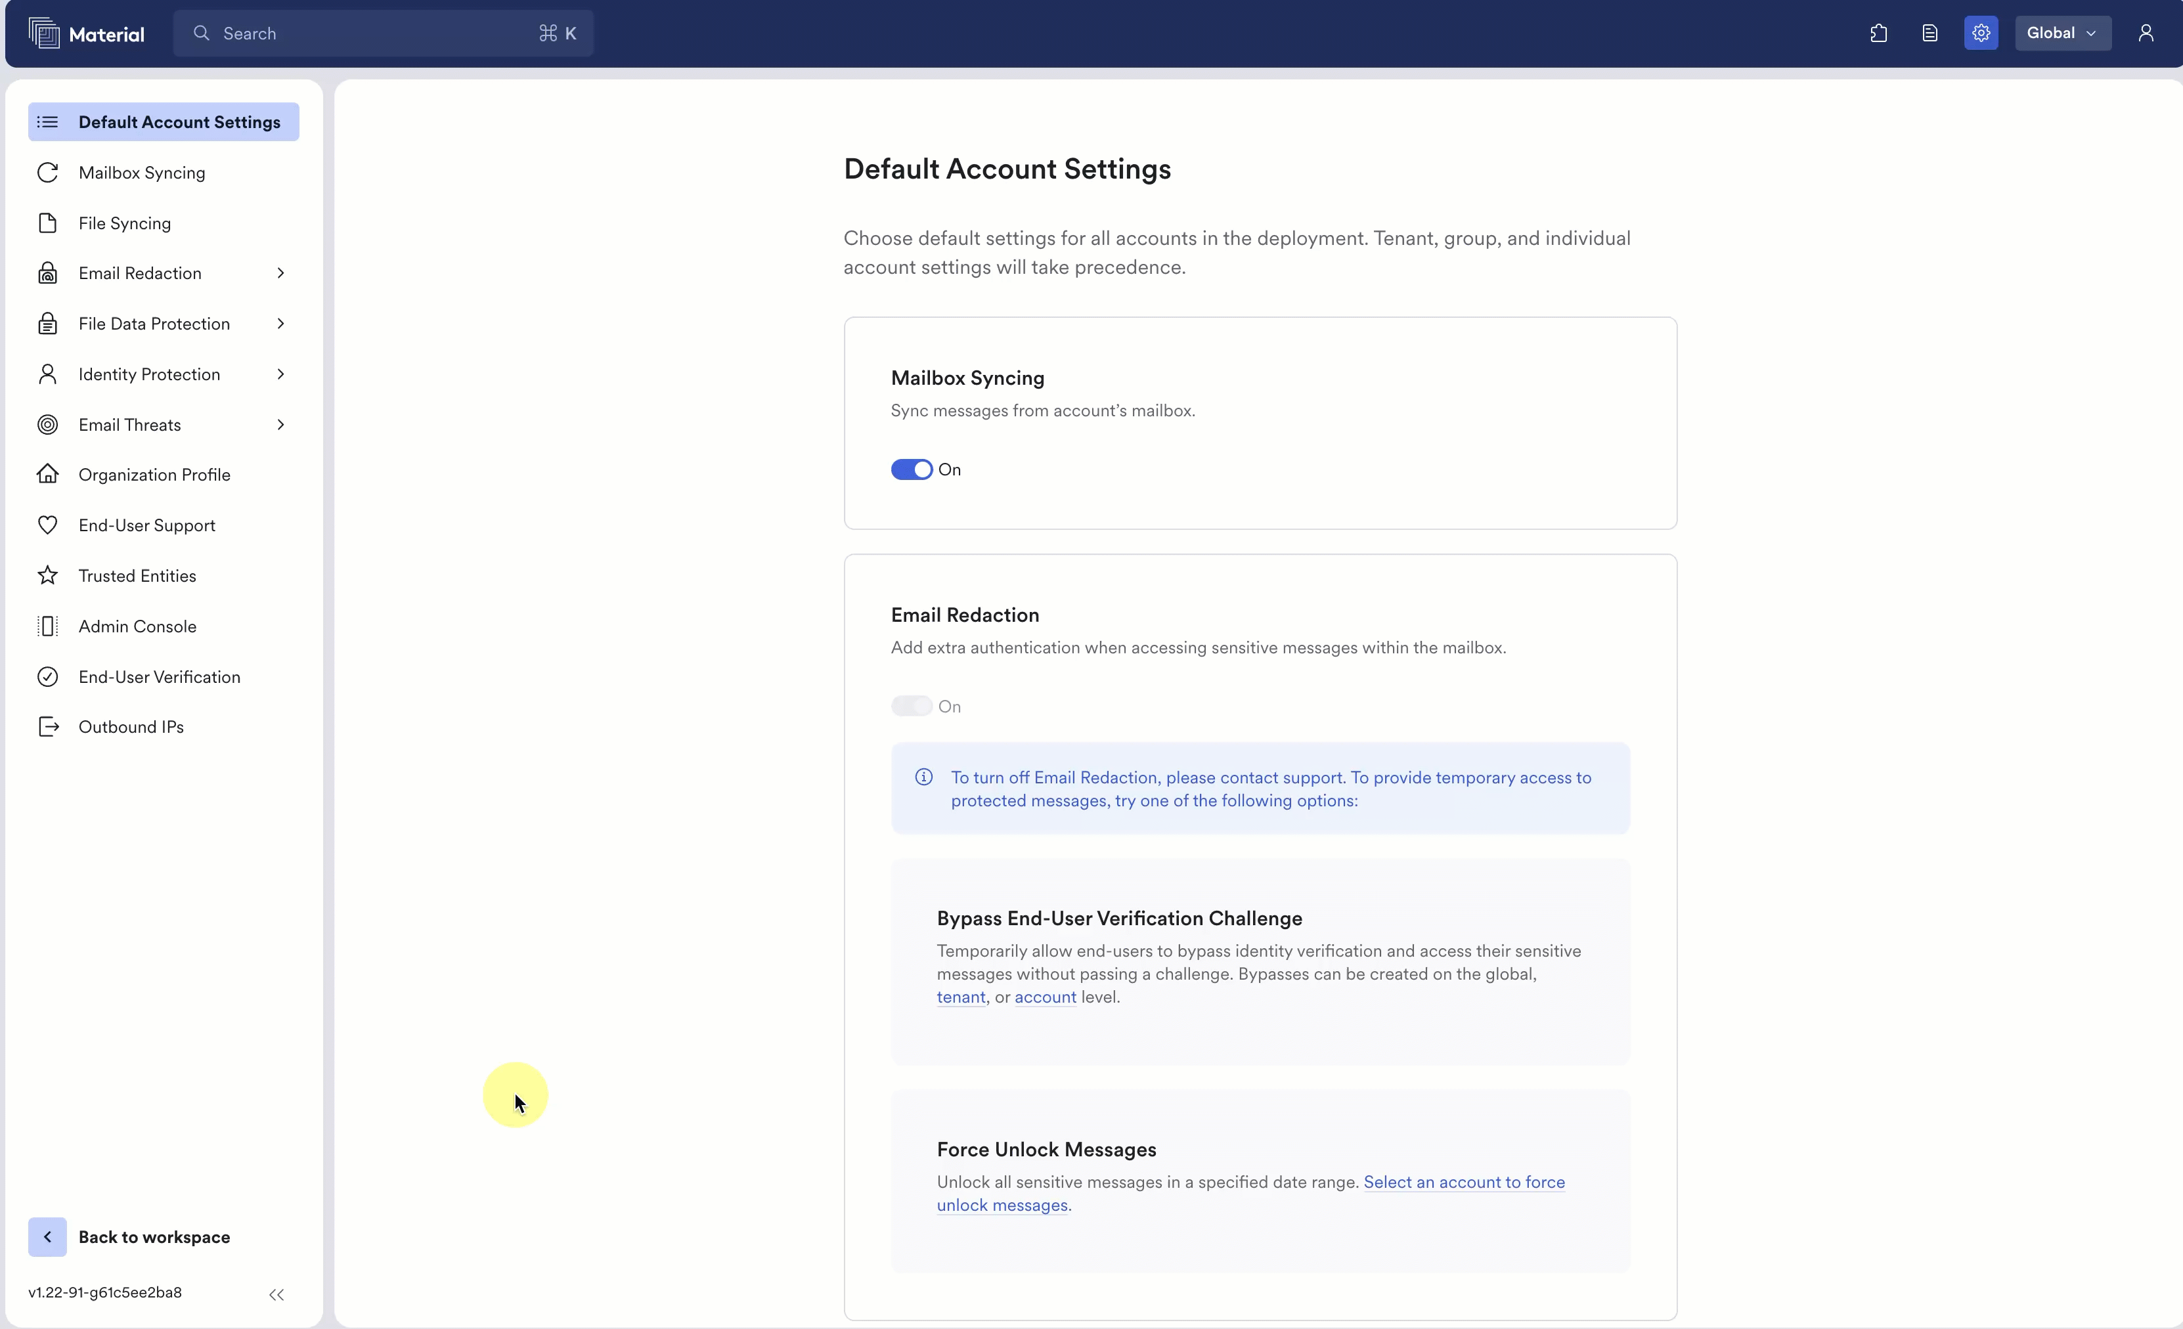Open Mailbox Syncing settings page
The image size is (2183, 1329).
(x=164, y=173)
